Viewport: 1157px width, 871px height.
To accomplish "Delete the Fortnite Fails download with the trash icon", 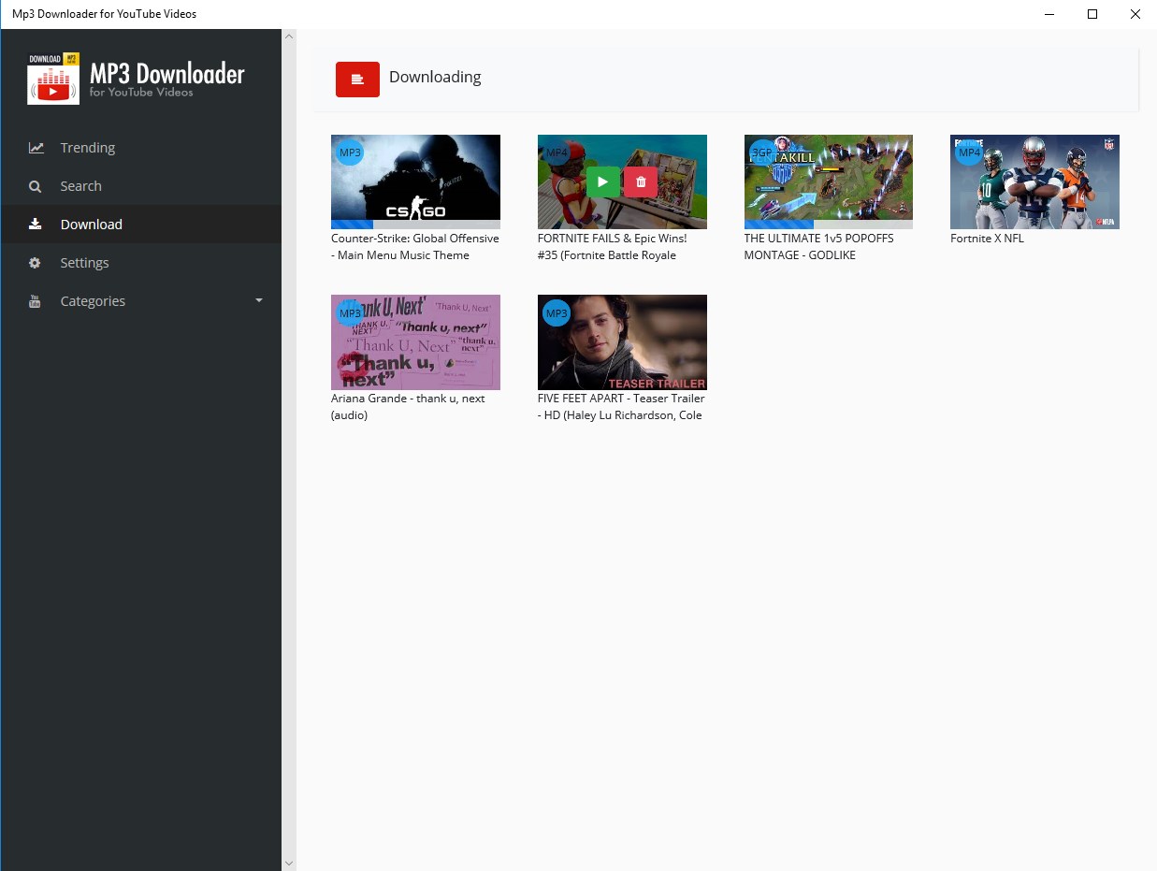I will (641, 181).
